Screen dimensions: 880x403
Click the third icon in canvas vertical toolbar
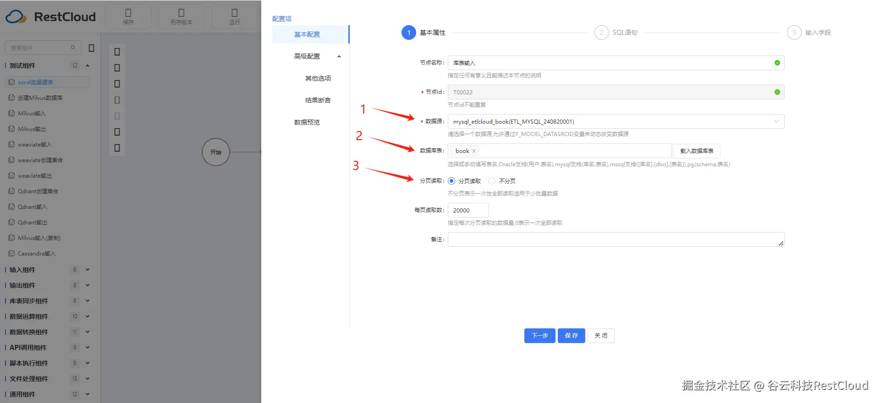(117, 84)
